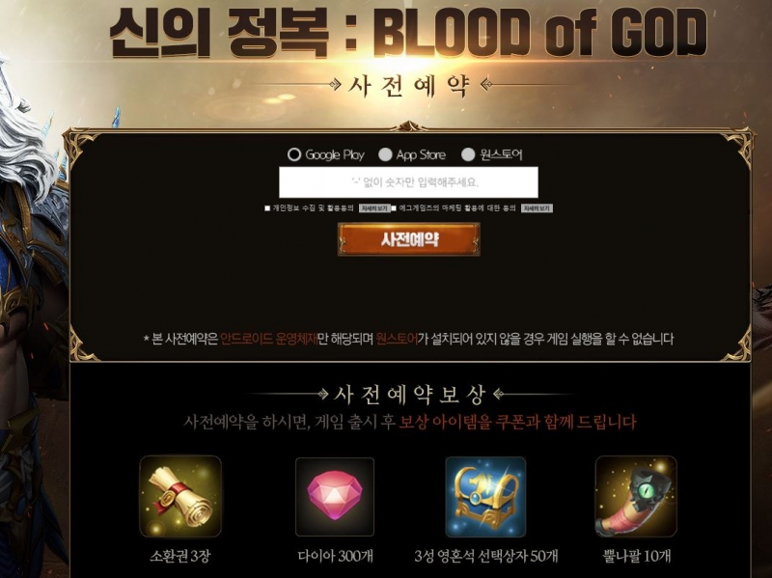The height and width of the screenshot is (578, 772).
Task: Select the 원스토어 radio option
Action: (x=468, y=154)
